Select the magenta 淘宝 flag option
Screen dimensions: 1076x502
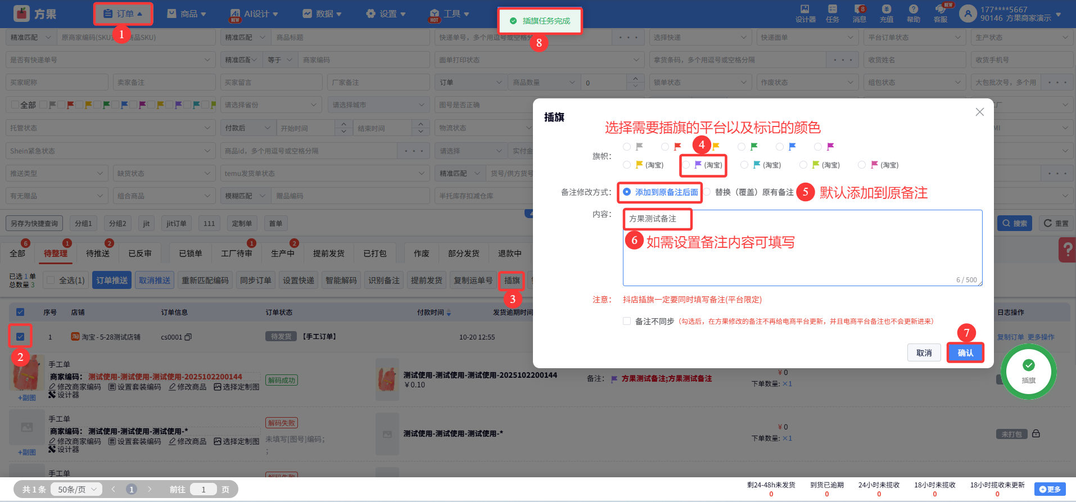(x=861, y=165)
